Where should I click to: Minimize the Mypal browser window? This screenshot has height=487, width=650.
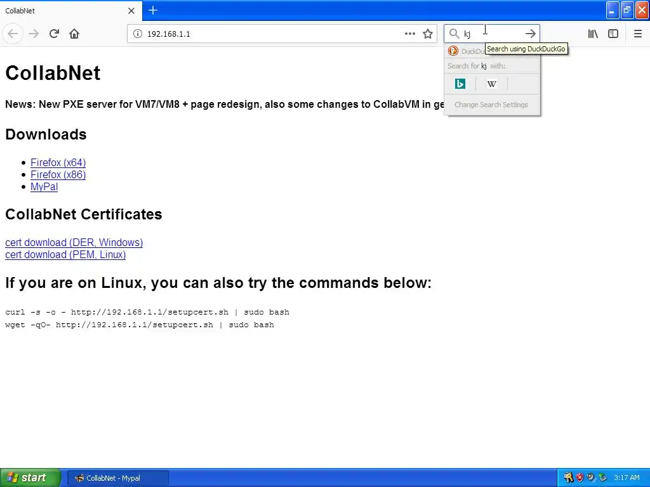pyautogui.click(x=613, y=10)
